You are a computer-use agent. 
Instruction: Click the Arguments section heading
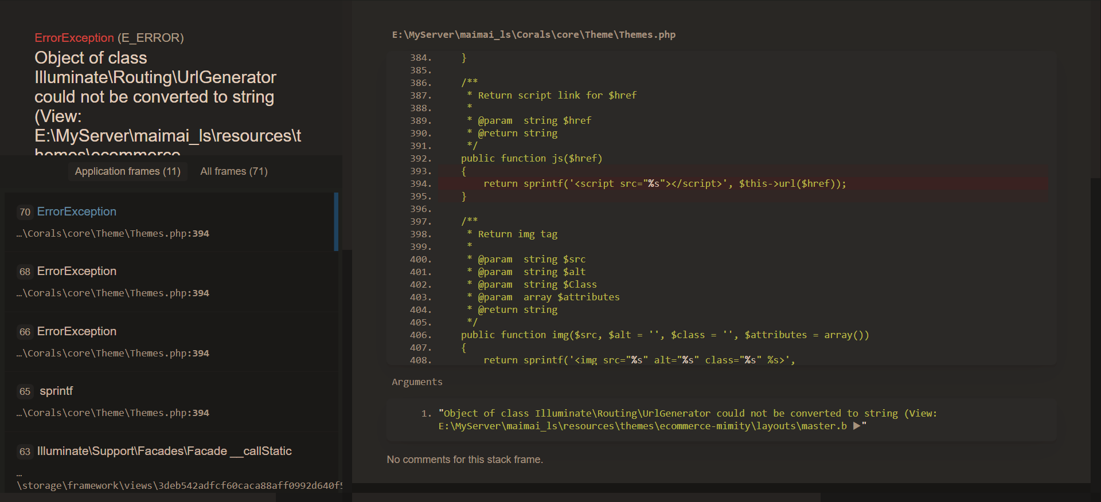417,382
